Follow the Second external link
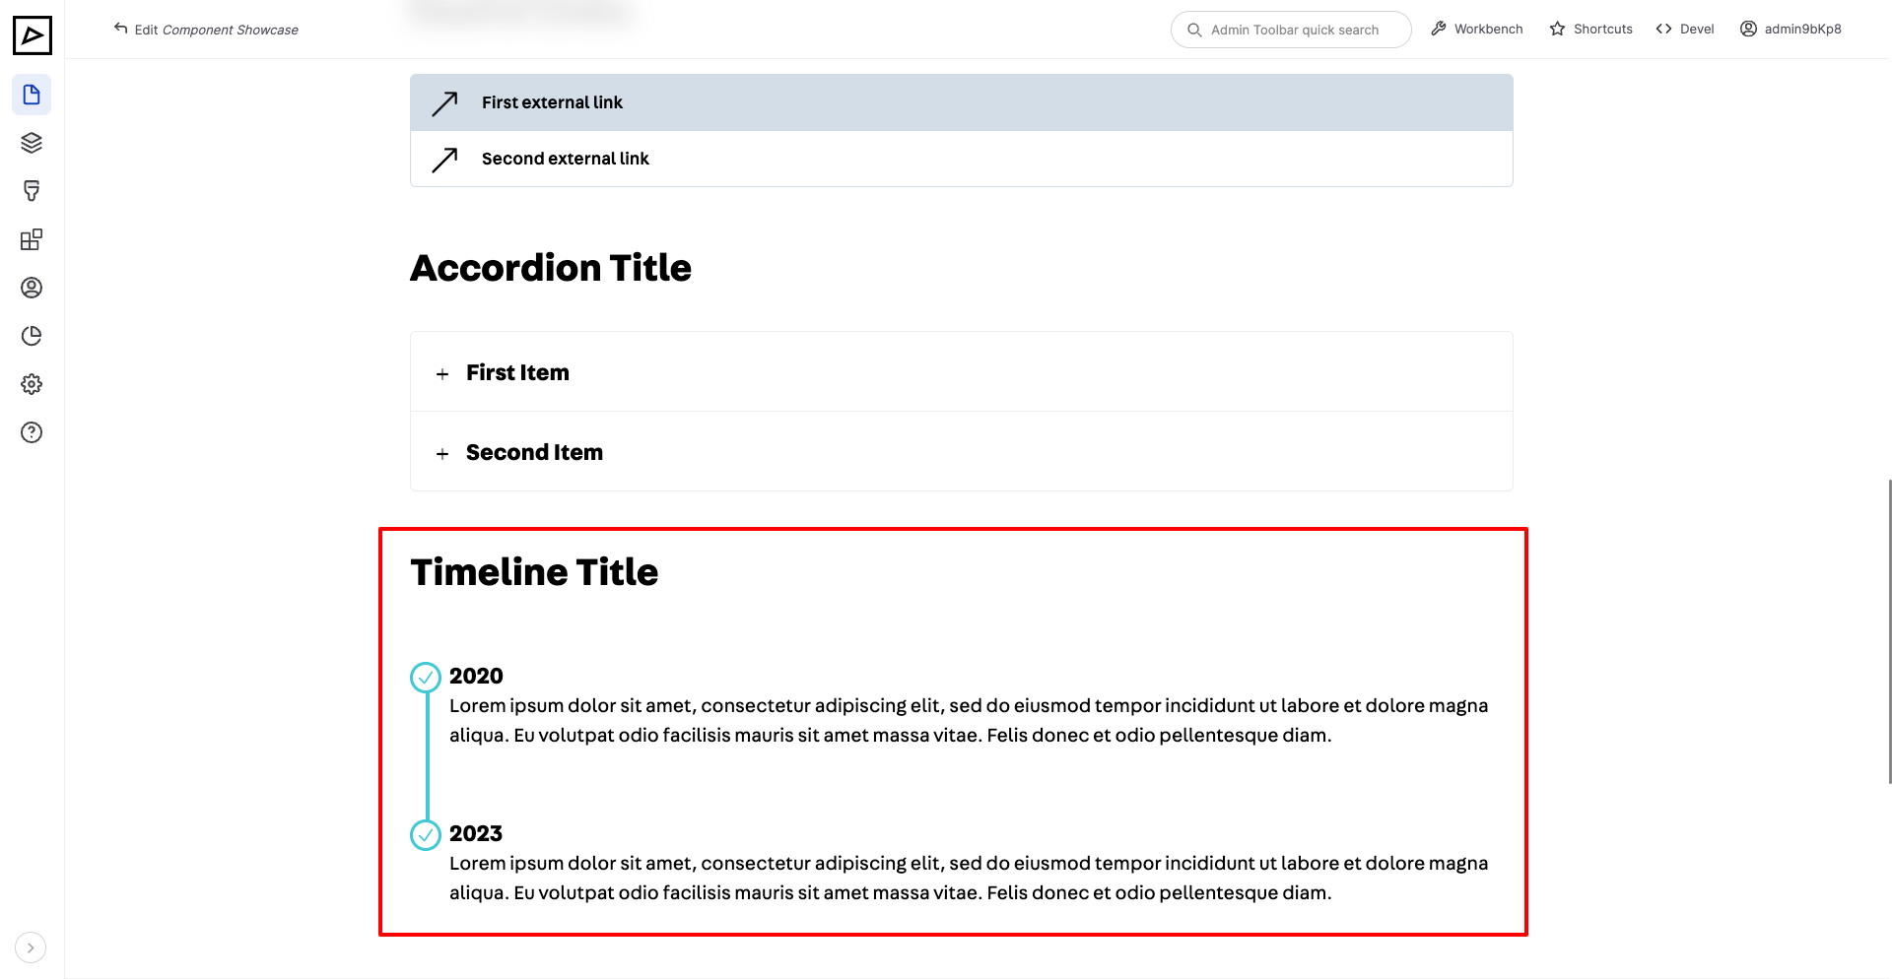 click(565, 159)
